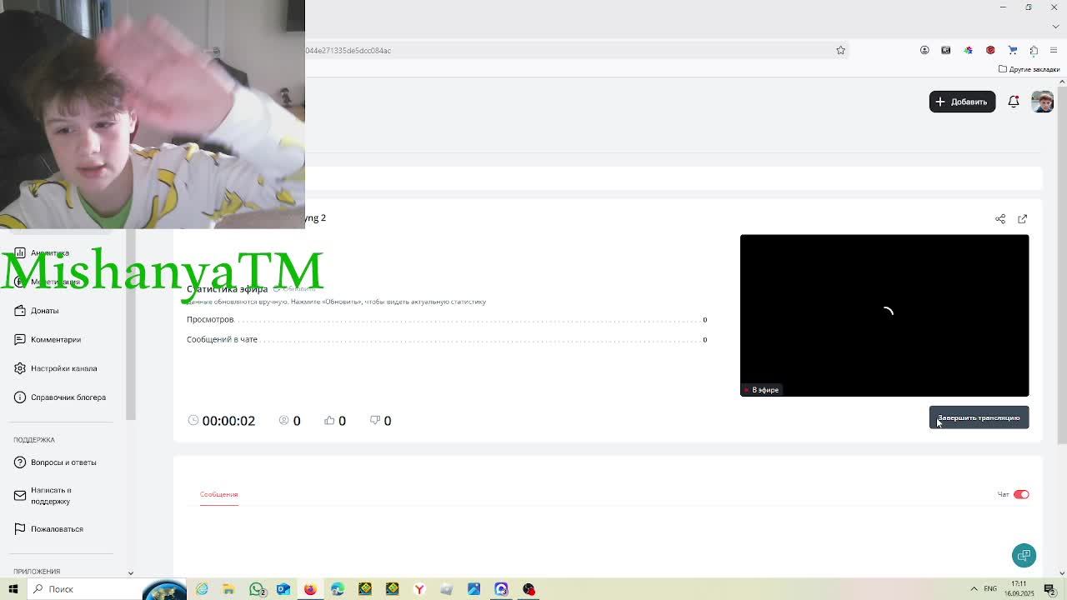
Task: Open the channel profile avatar menu
Action: [1042, 102]
